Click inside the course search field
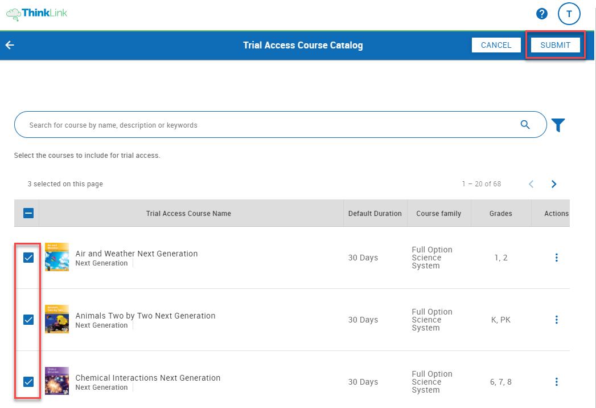 [x=228, y=124]
